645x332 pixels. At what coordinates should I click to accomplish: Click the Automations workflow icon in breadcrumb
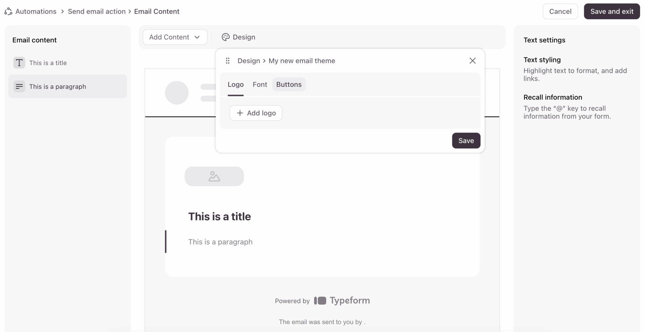(x=9, y=12)
